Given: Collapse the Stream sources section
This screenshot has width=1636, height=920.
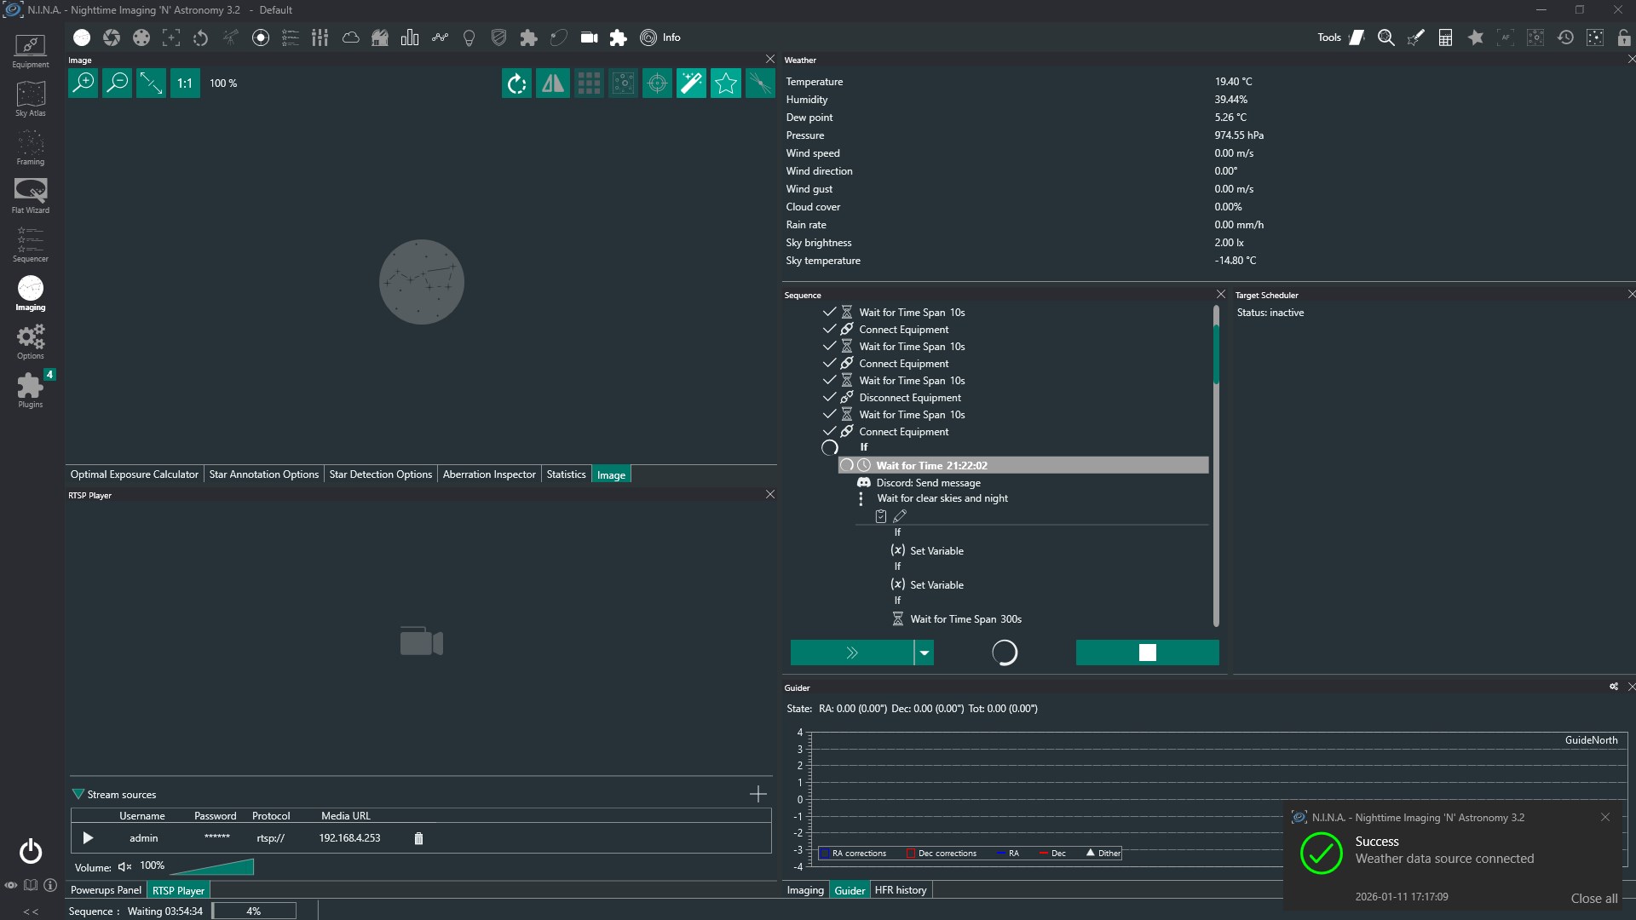Looking at the screenshot, I should [78, 794].
